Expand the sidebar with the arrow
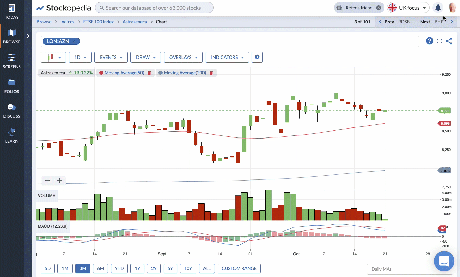Screen dimensions: 460x277 click(28, 35)
